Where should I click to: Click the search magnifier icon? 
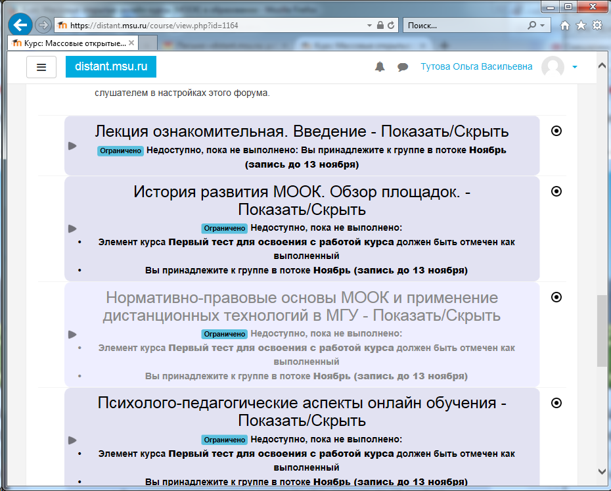532,24
